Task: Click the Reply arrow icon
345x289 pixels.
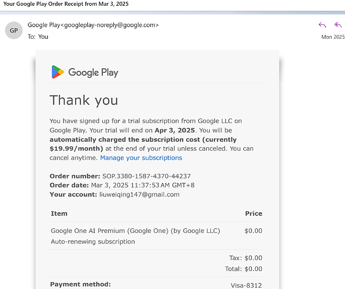Action: (322, 25)
